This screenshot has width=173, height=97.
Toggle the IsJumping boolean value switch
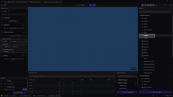click(17, 47)
